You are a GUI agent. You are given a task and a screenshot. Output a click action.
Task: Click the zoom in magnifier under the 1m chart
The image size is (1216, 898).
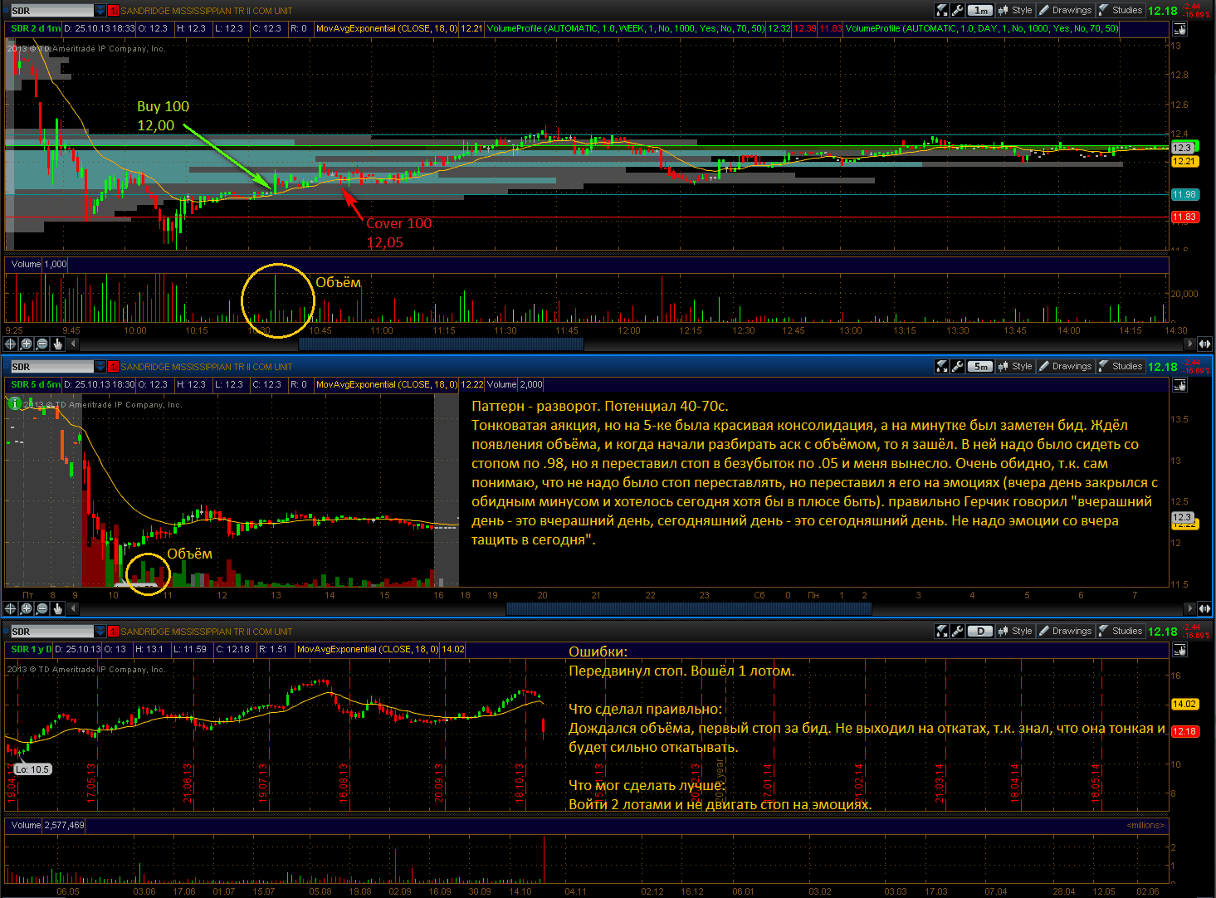point(27,344)
